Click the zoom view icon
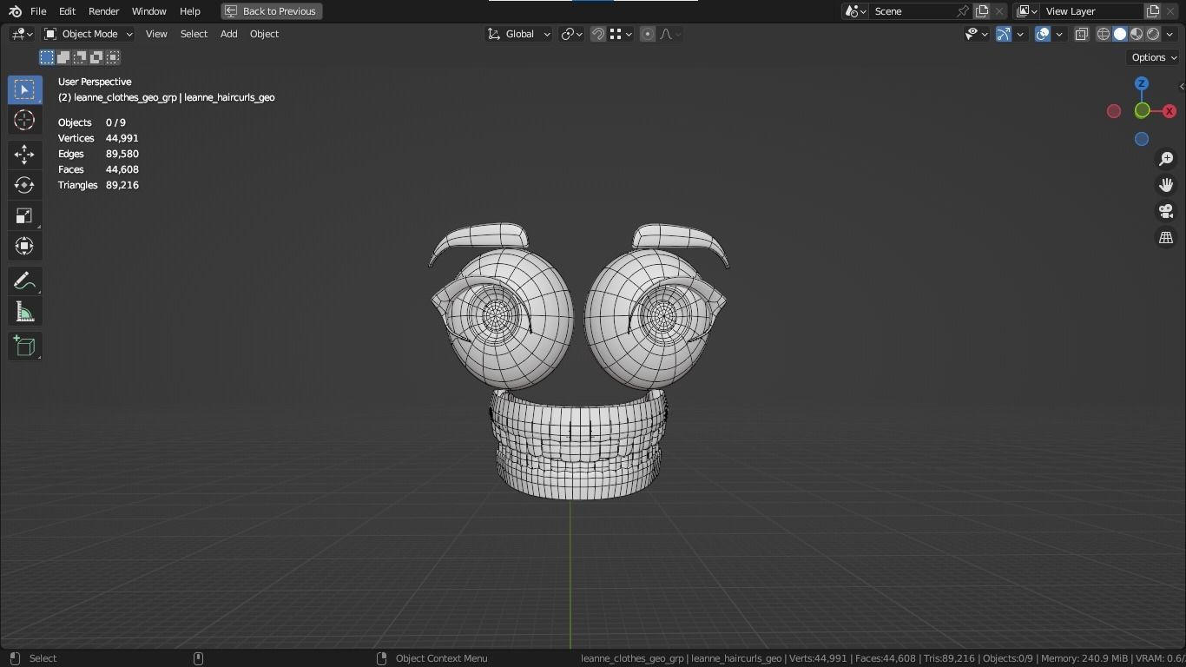The width and height of the screenshot is (1186, 667). point(1166,159)
